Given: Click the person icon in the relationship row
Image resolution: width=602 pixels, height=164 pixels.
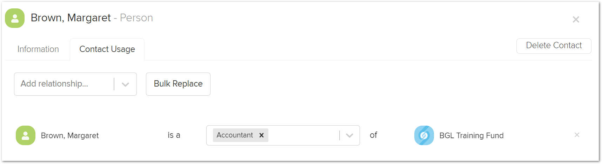Looking at the screenshot, I should (26, 135).
